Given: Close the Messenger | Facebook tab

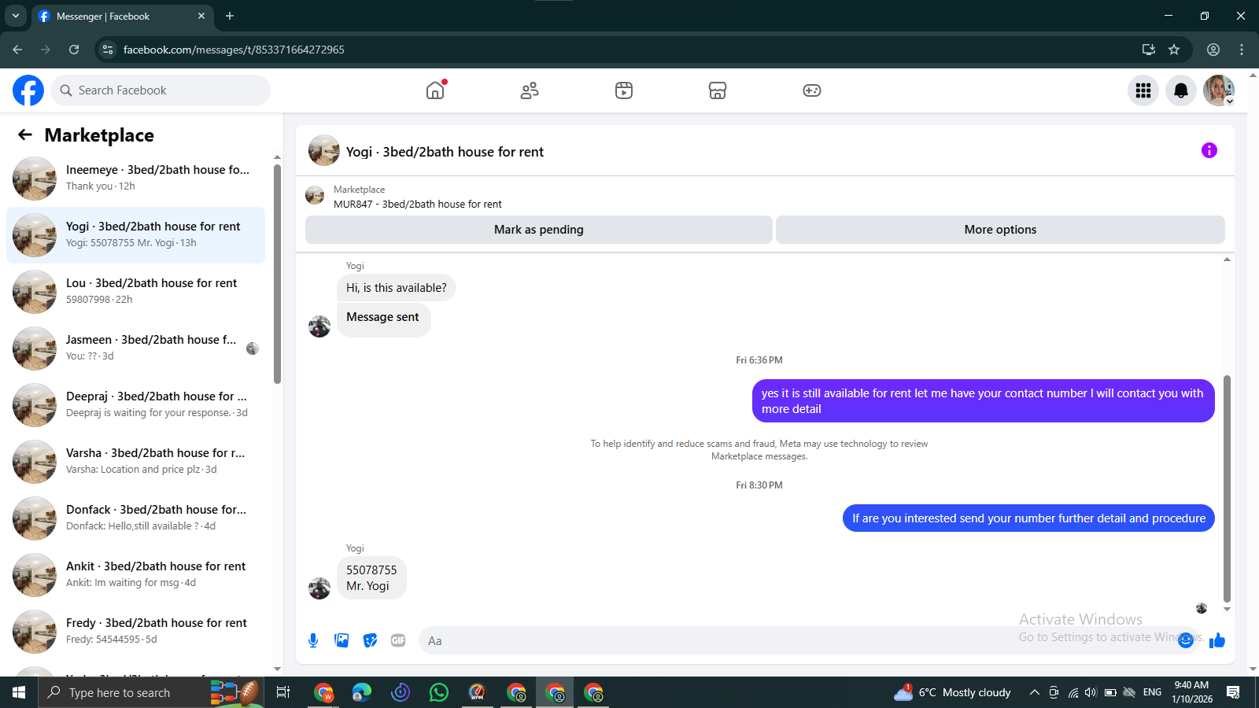Looking at the screenshot, I should click(x=201, y=16).
